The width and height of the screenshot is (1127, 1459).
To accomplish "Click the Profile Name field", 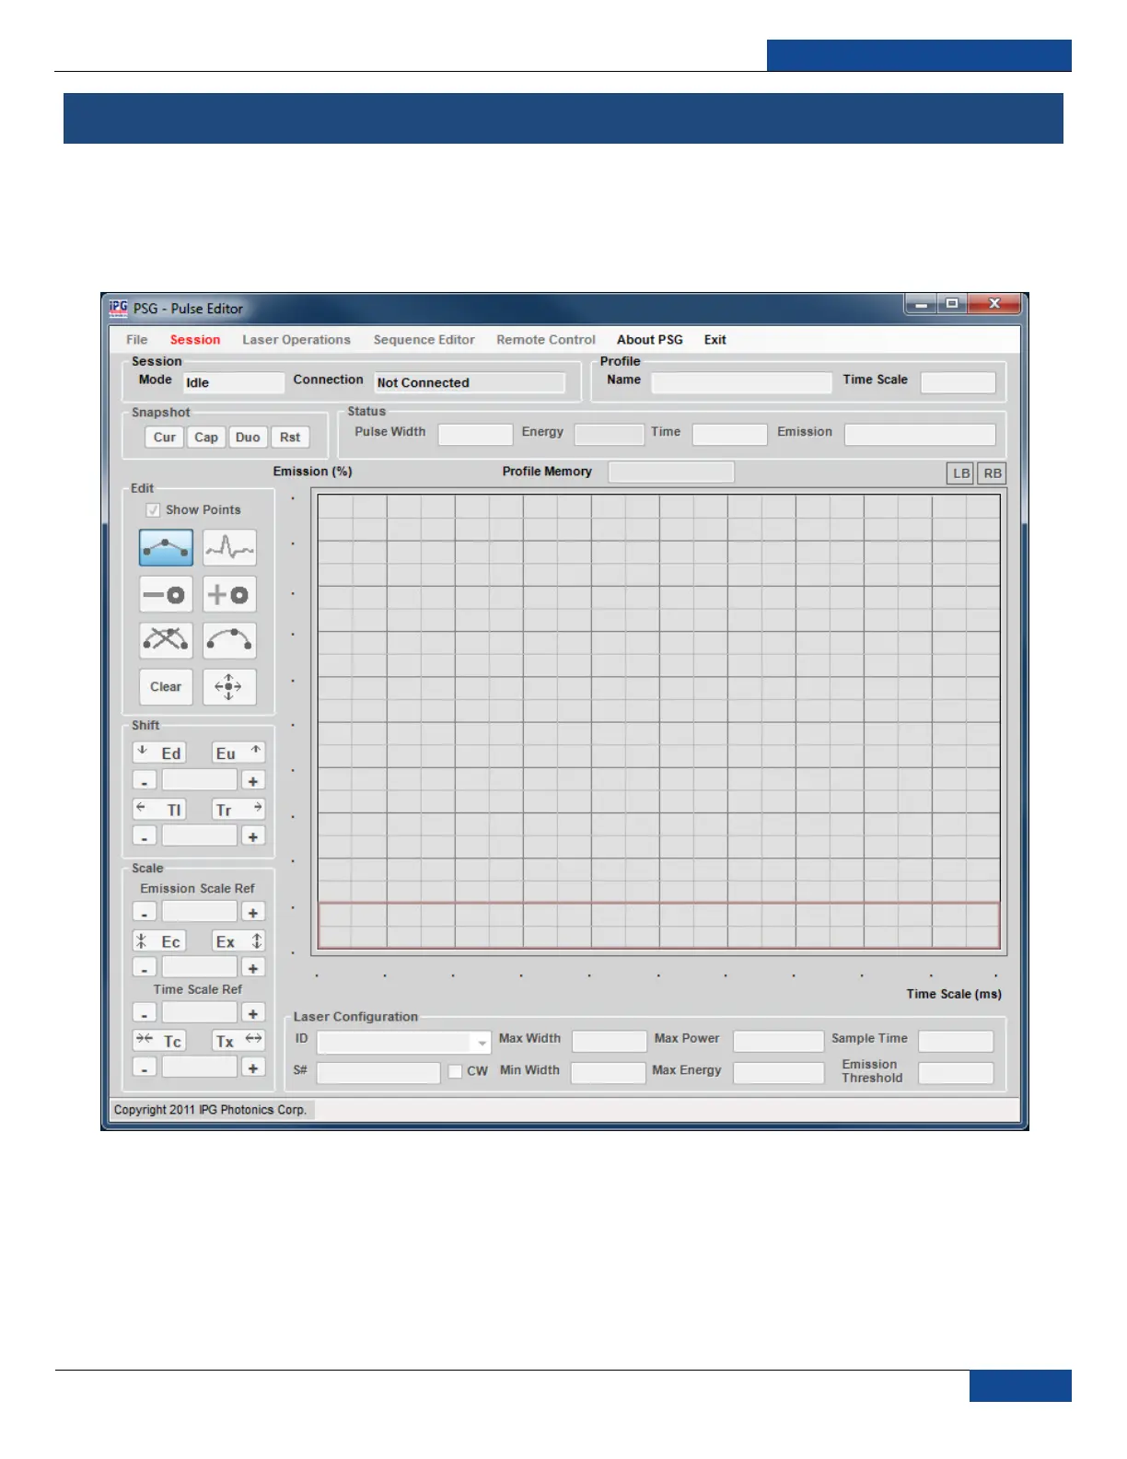I will click(741, 383).
